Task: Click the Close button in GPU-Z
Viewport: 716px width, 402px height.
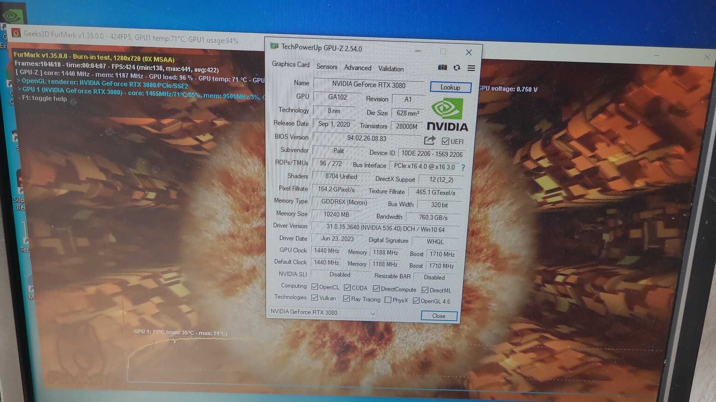Action: pos(439,316)
